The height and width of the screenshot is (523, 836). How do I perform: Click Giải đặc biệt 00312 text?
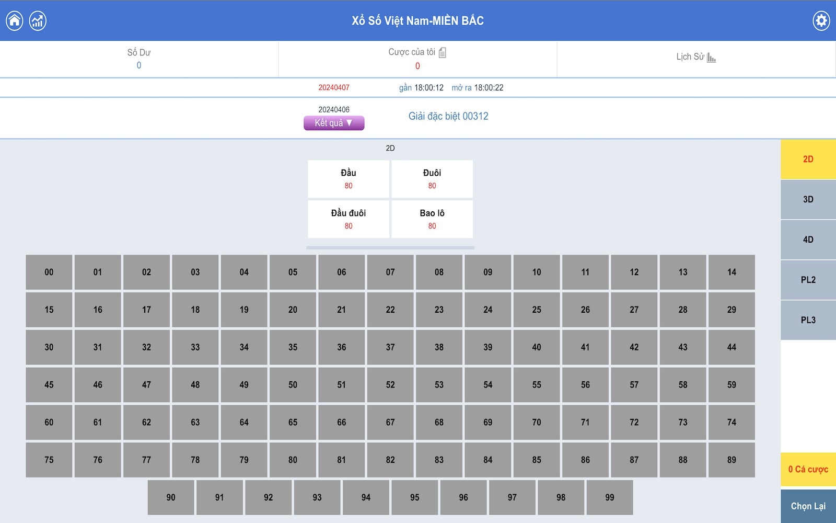pos(448,116)
